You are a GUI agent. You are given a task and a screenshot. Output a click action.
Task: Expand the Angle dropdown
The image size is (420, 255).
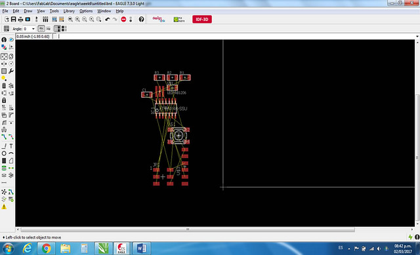33,29
